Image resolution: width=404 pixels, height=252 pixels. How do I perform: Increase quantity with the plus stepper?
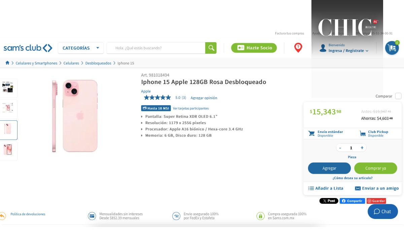[x=362, y=148]
